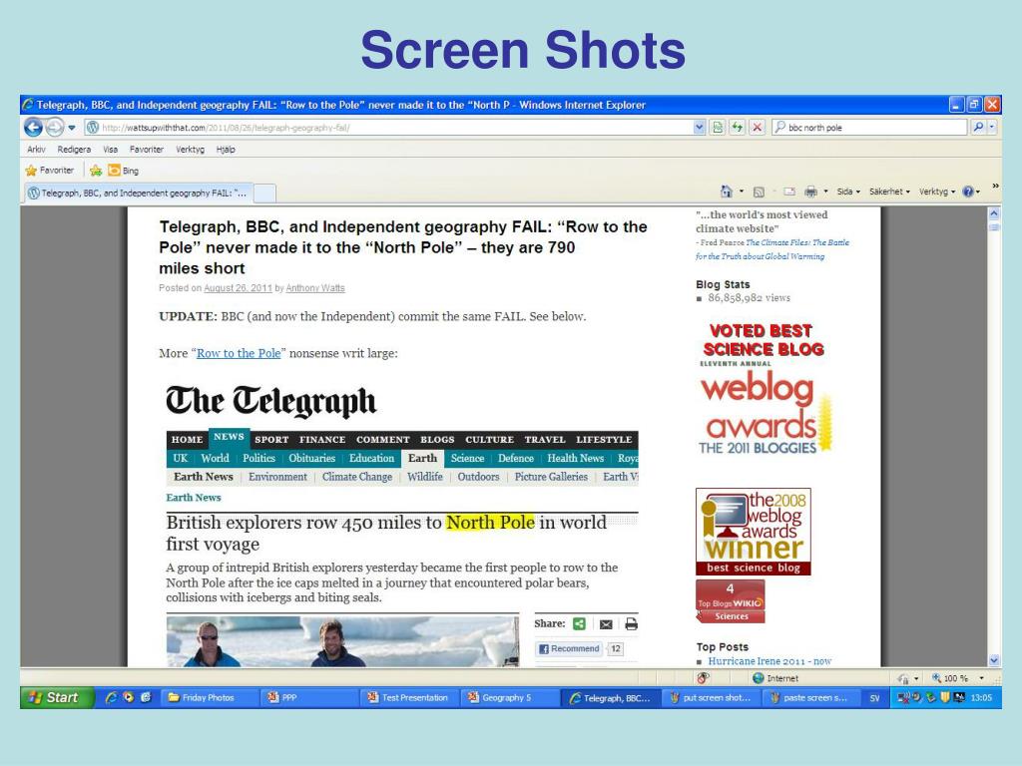Click the Earth section in Telegraph subnav
The width and height of the screenshot is (1022, 766).
pos(422,459)
